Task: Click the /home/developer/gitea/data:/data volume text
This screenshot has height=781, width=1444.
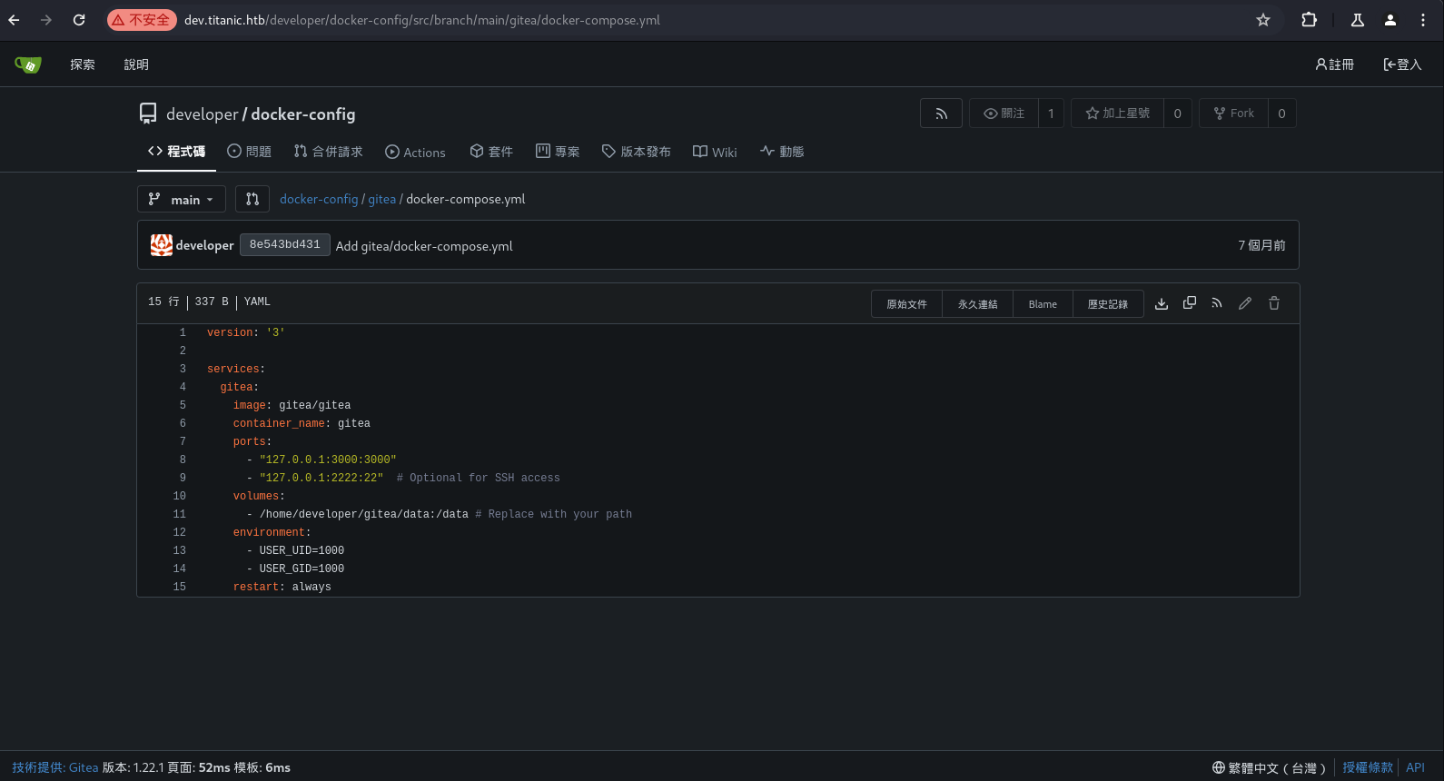Action: [x=364, y=514]
